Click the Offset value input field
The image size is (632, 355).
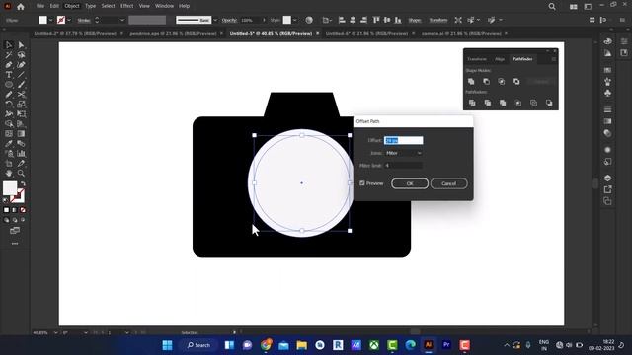click(404, 140)
